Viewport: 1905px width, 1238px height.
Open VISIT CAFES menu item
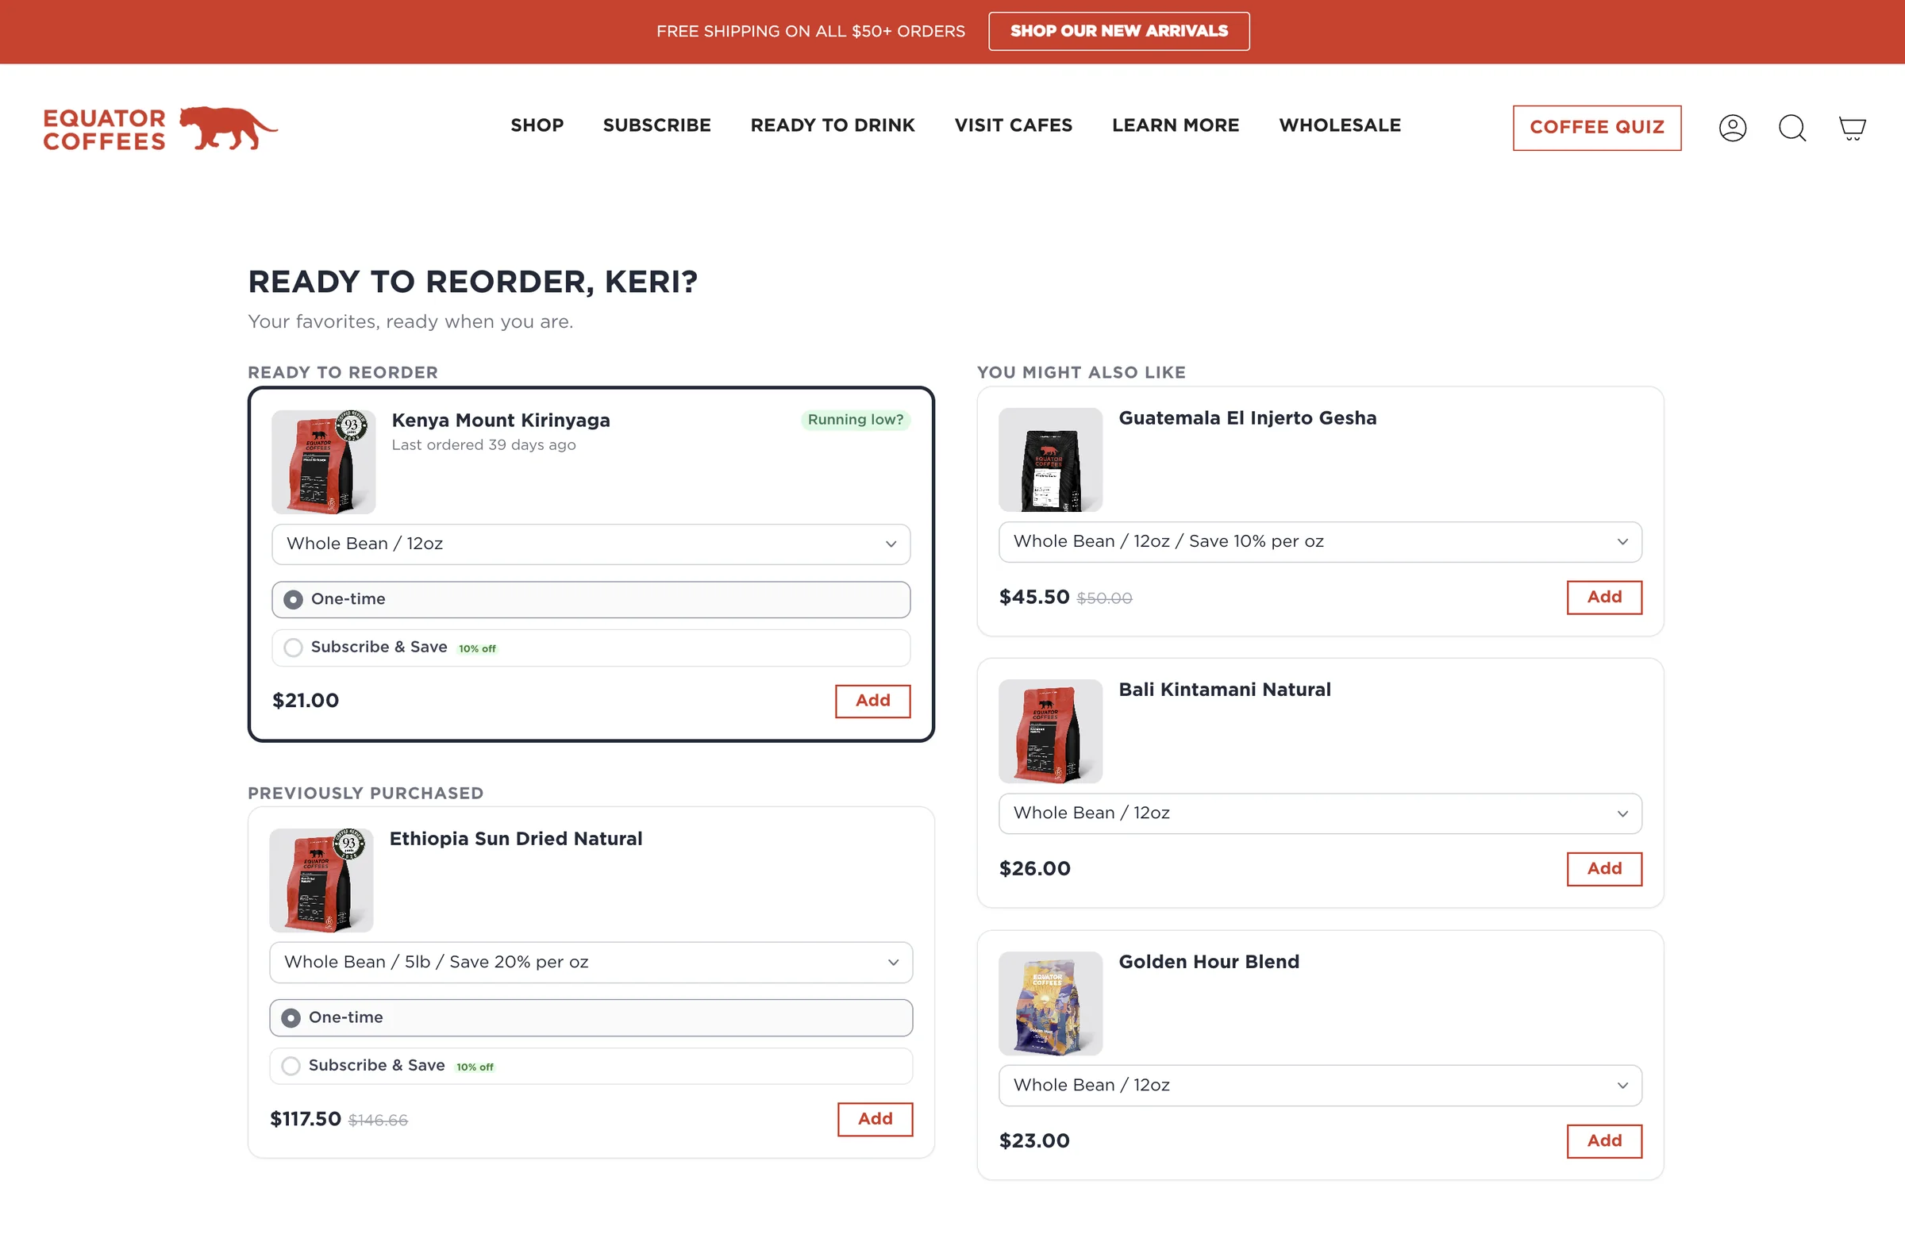tap(1014, 125)
